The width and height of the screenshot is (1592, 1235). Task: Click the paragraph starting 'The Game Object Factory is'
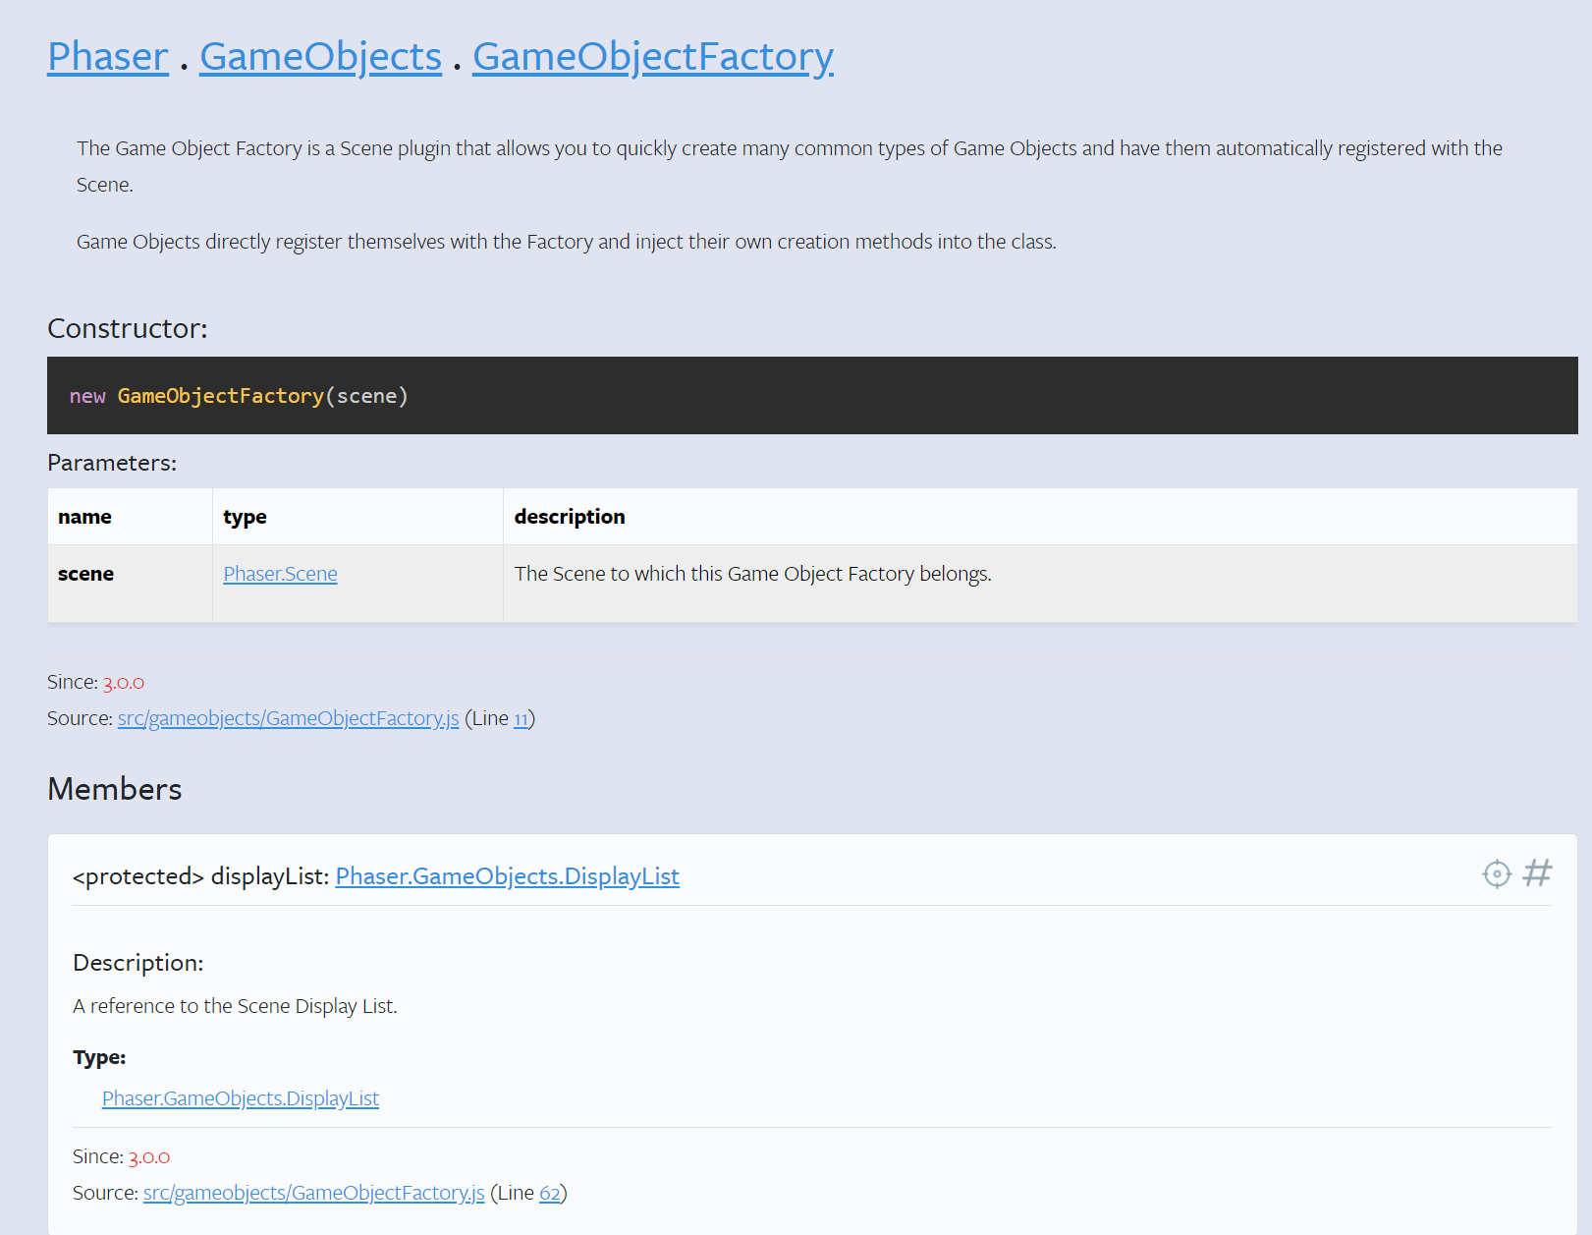[x=790, y=166]
